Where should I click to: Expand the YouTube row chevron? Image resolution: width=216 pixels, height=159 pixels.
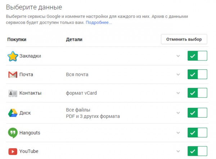tap(178, 151)
